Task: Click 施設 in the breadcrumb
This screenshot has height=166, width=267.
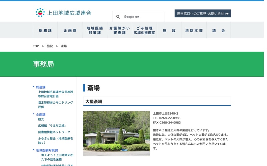Action: [x=50, y=46]
